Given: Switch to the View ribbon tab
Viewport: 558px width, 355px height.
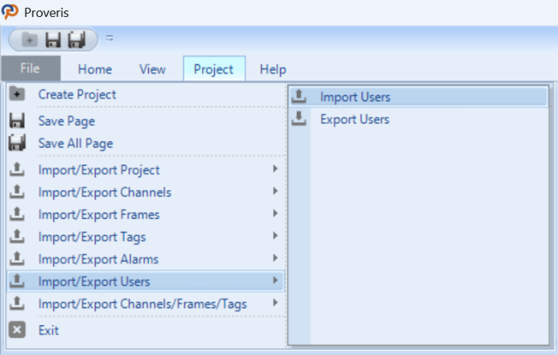Looking at the screenshot, I should pos(152,69).
